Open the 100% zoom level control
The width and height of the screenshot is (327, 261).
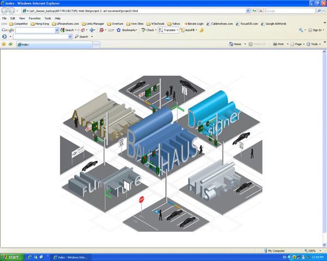[x=312, y=251]
